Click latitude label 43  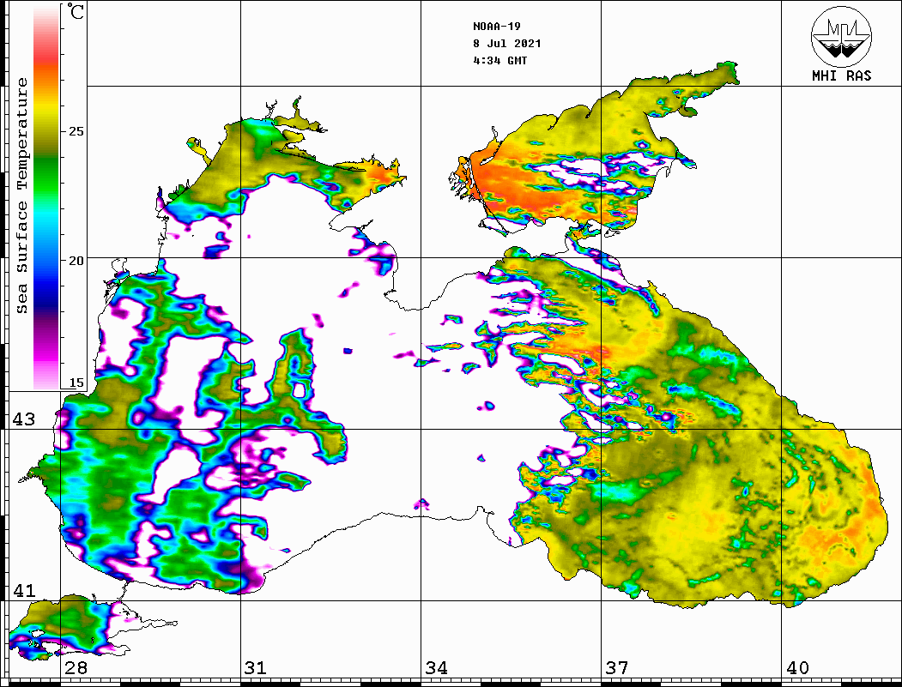24,419
